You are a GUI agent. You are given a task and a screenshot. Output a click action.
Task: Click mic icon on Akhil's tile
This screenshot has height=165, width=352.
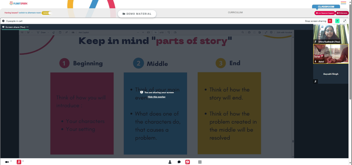click(315, 61)
